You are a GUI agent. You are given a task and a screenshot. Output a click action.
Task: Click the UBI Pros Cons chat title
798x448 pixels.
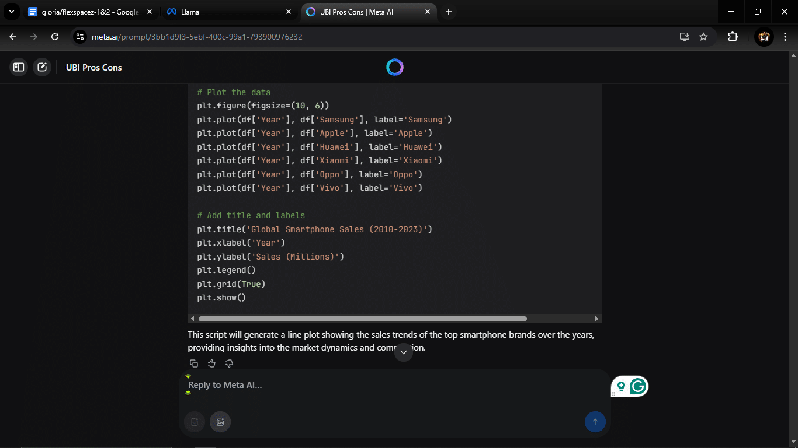pyautogui.click(x=94, y=67)
